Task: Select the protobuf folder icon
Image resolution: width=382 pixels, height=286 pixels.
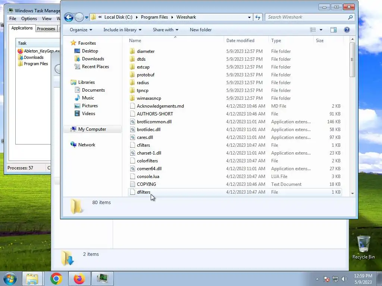Action: [132, 74]
